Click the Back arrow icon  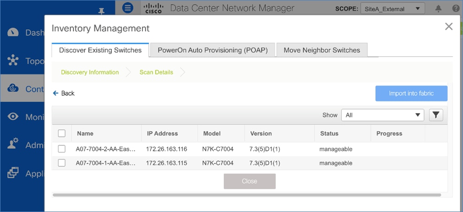click(55, 94)
